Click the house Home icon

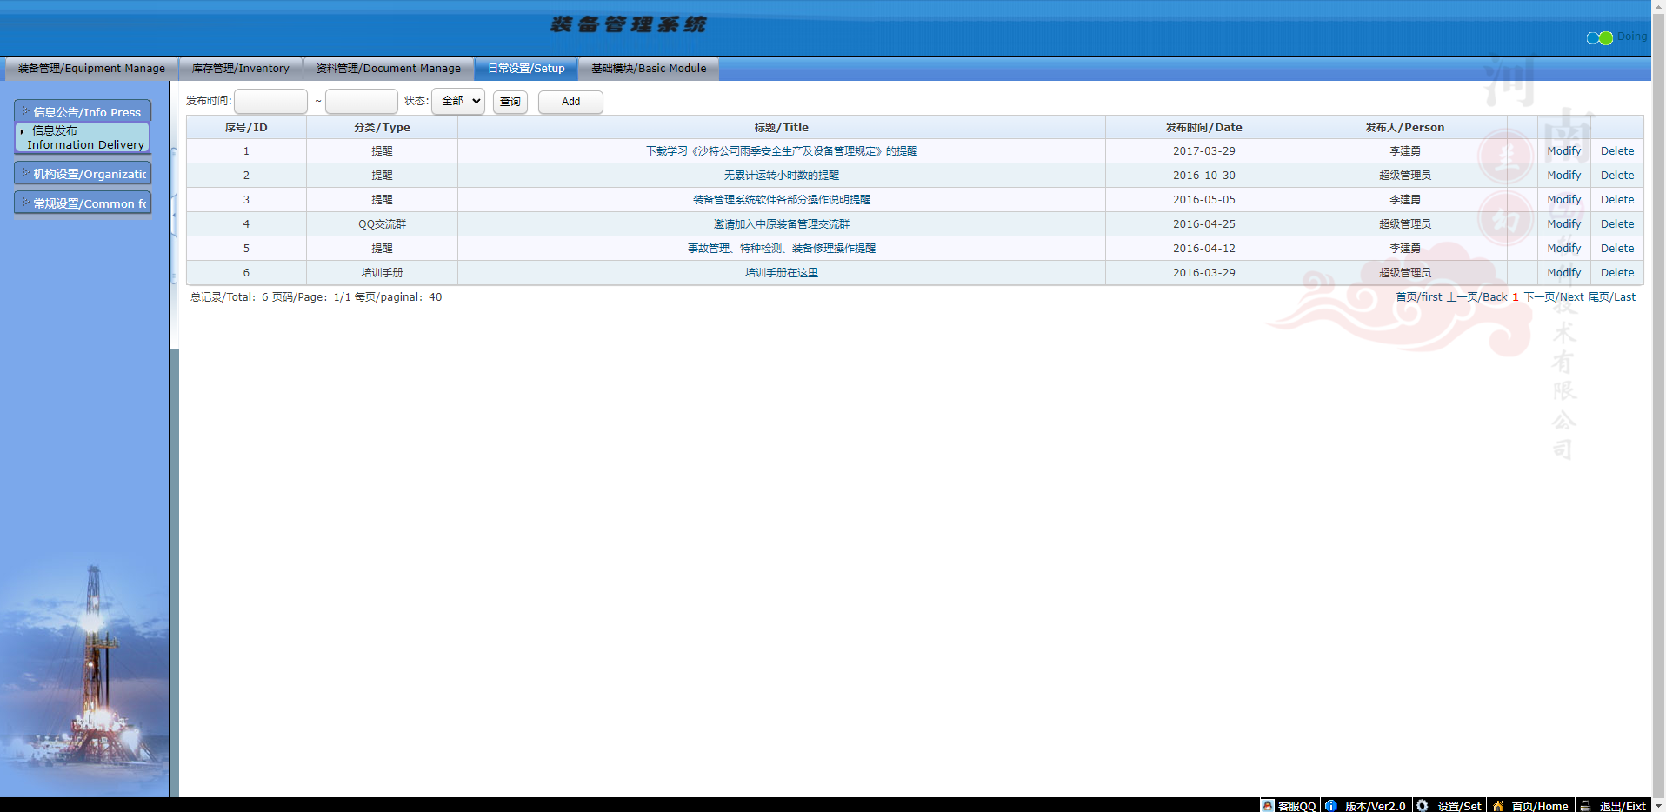tap(1497, 806)
